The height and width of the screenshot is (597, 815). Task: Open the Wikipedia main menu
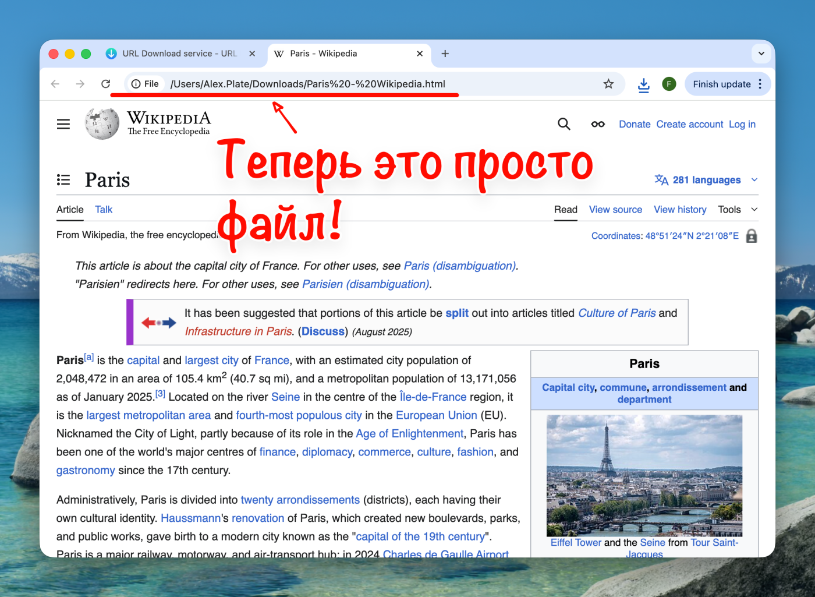click(63, 123)
